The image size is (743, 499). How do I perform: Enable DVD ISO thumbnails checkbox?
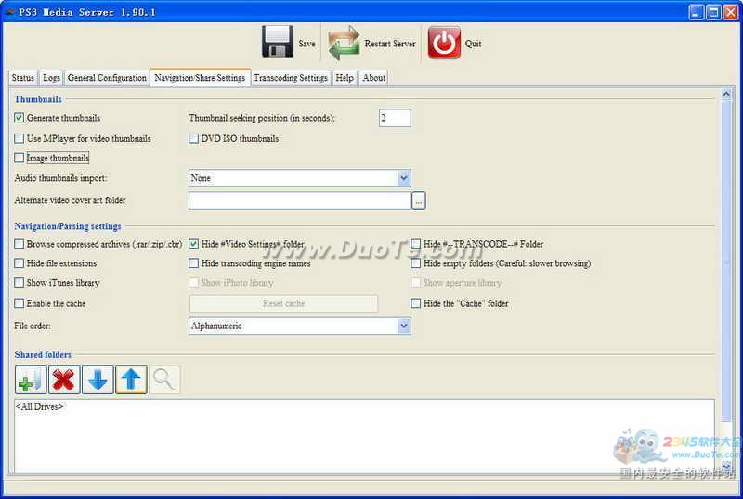click(x=193, y=138)
